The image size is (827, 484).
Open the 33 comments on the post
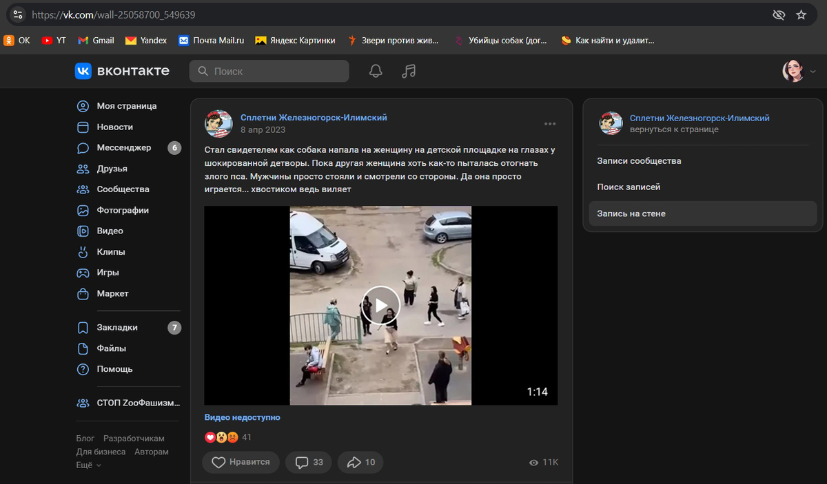[x=309, y=463]
